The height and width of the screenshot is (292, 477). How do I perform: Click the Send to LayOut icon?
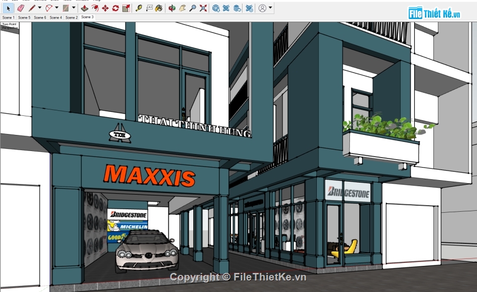coord(237,8)
